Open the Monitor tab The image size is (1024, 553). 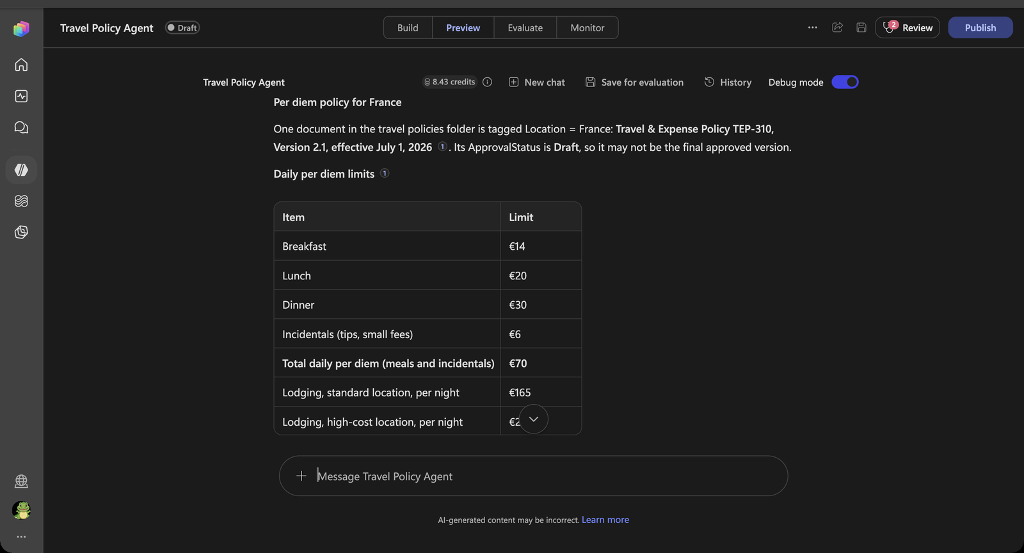(587, 27)
